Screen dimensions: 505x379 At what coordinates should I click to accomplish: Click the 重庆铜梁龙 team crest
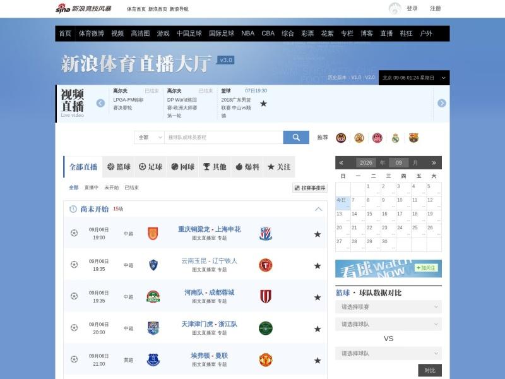(153, 234)
